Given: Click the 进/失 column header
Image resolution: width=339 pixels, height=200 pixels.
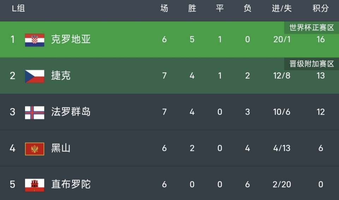Looking at the screenshot, I should click(x=282, y=8).
